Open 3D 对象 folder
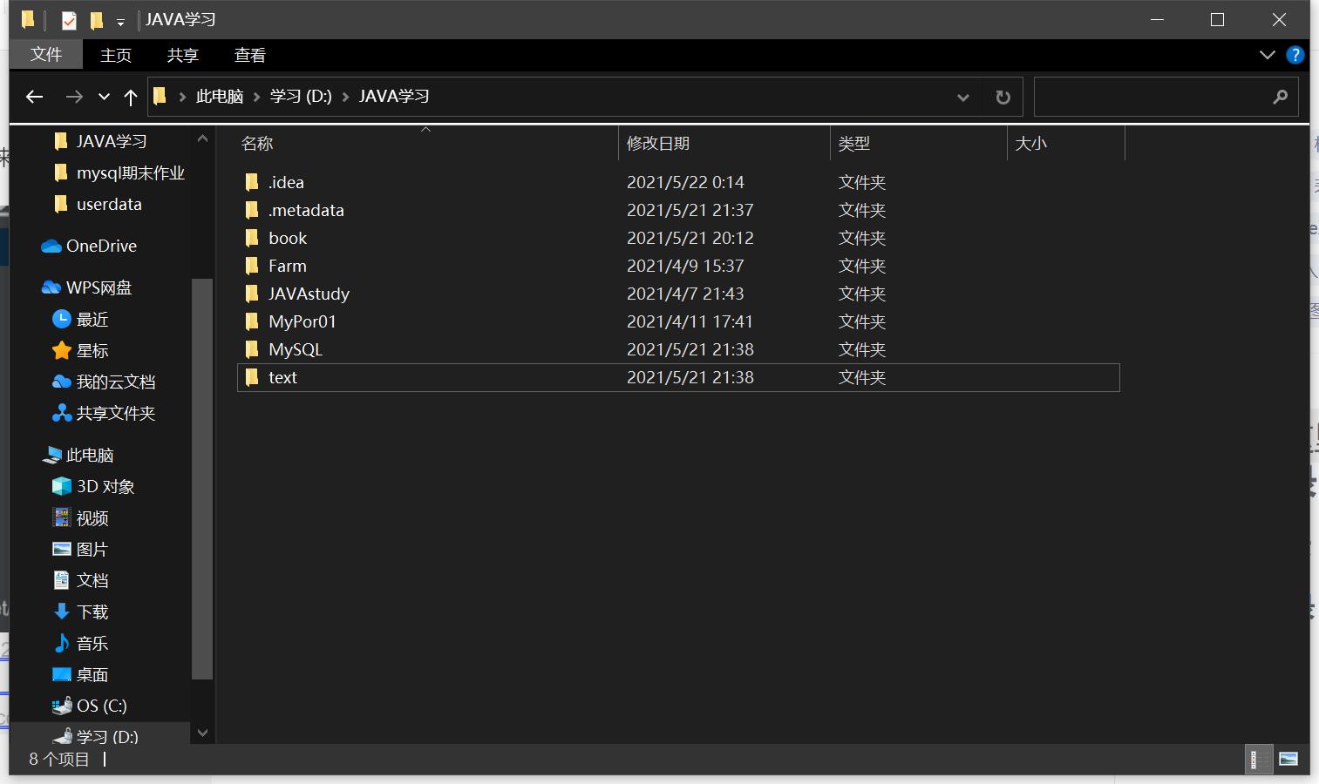Image resolution: width=1319 pixels, height=784 pixels. (105, 486)
